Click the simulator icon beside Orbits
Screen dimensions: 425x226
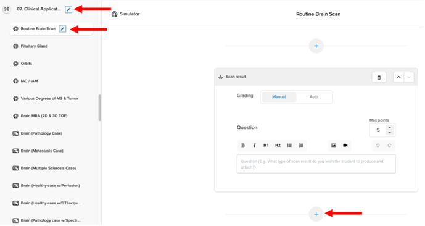tap(15, 64)
